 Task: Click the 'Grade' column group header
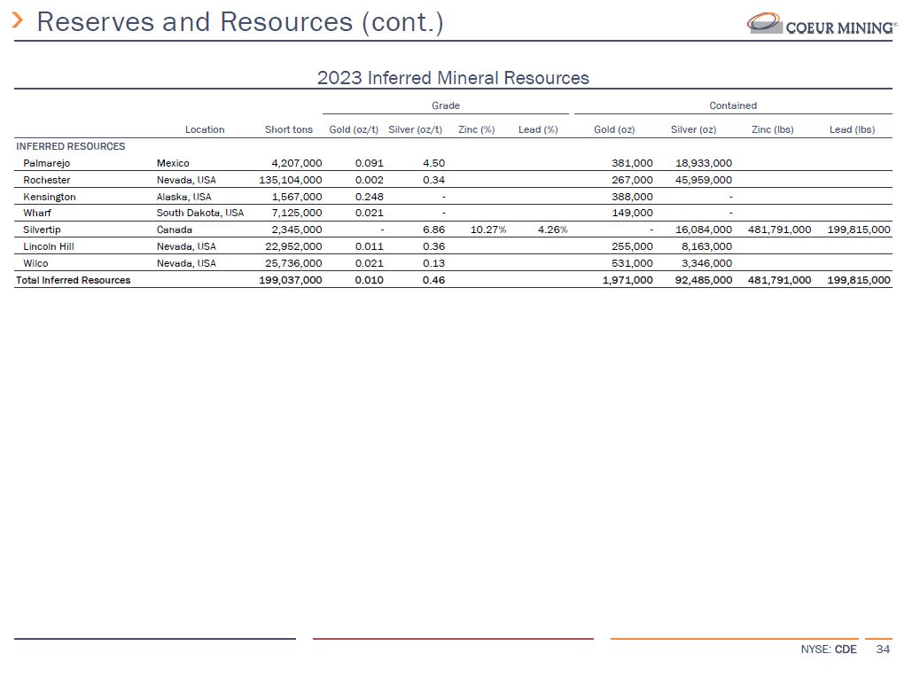(x=446, y=105)
